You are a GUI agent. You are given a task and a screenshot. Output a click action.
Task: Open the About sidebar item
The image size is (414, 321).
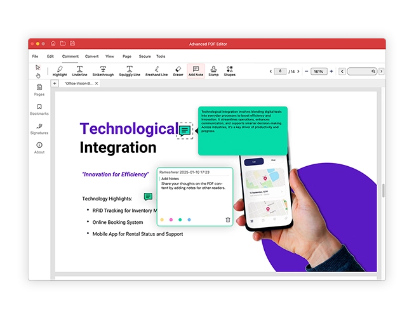39,148
